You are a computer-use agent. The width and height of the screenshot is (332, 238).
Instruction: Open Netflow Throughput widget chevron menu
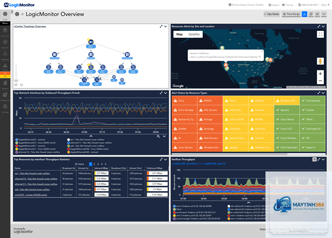(323, 159)
